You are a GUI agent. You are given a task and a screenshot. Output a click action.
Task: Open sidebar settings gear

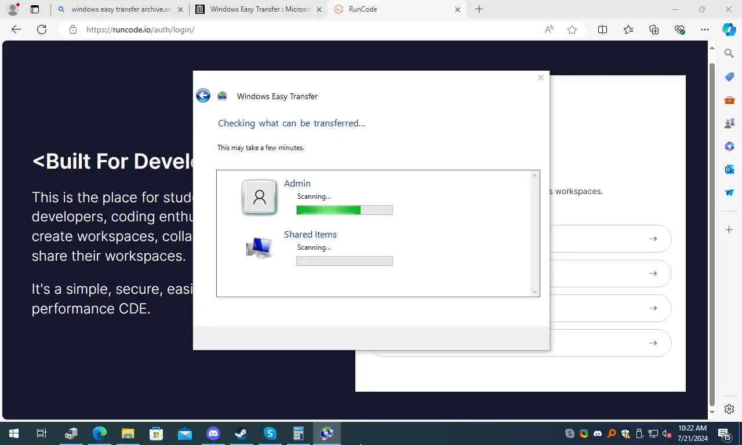729,409
